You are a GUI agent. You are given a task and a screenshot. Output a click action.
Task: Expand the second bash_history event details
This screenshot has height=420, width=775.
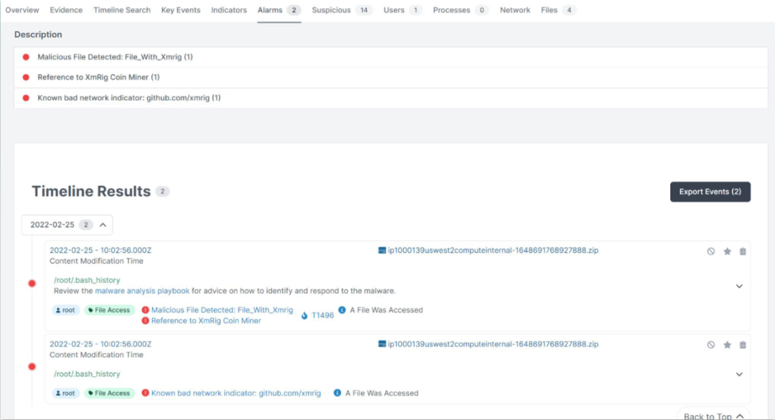point(739,374)
